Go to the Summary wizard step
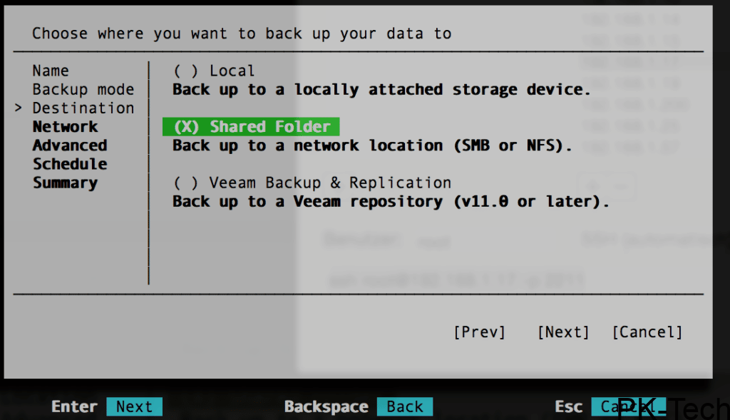 coord(65,183)
